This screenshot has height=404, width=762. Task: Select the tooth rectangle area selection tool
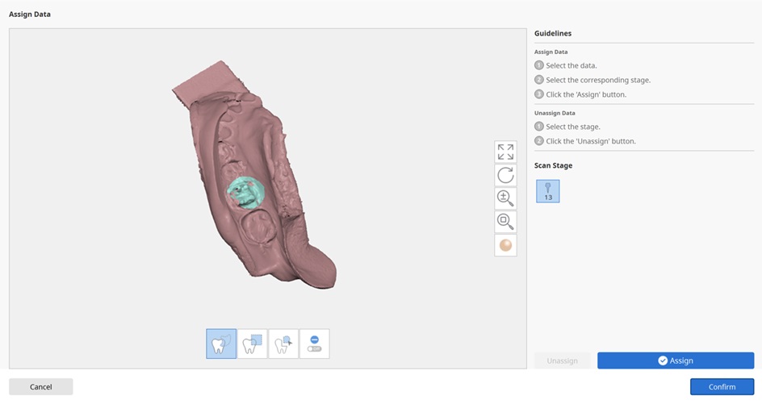click(x=252, y=344)
